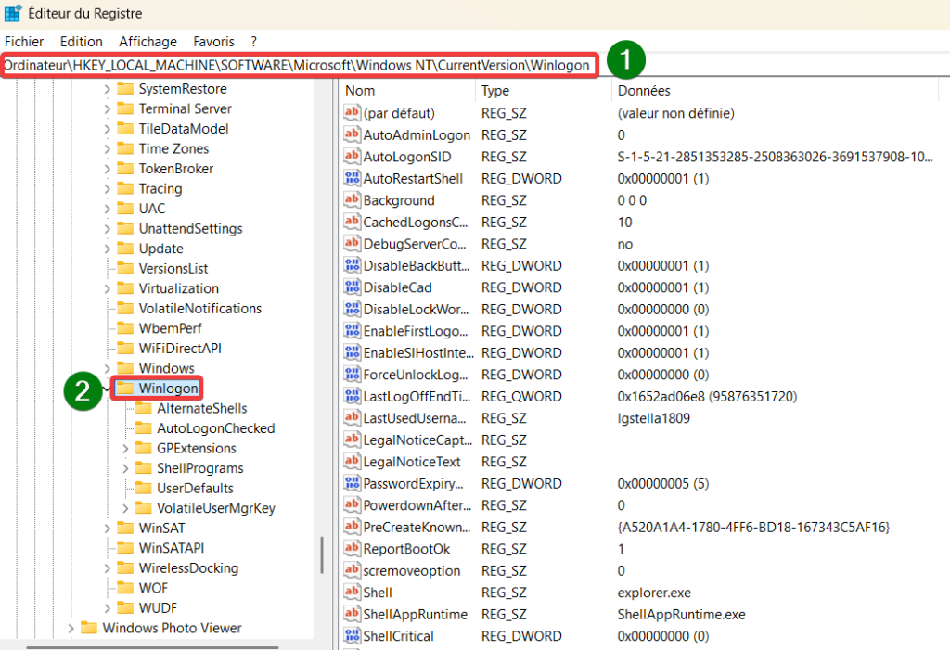Click the Update folder icon
Viewport: 950px width, 650px height.
125,248
